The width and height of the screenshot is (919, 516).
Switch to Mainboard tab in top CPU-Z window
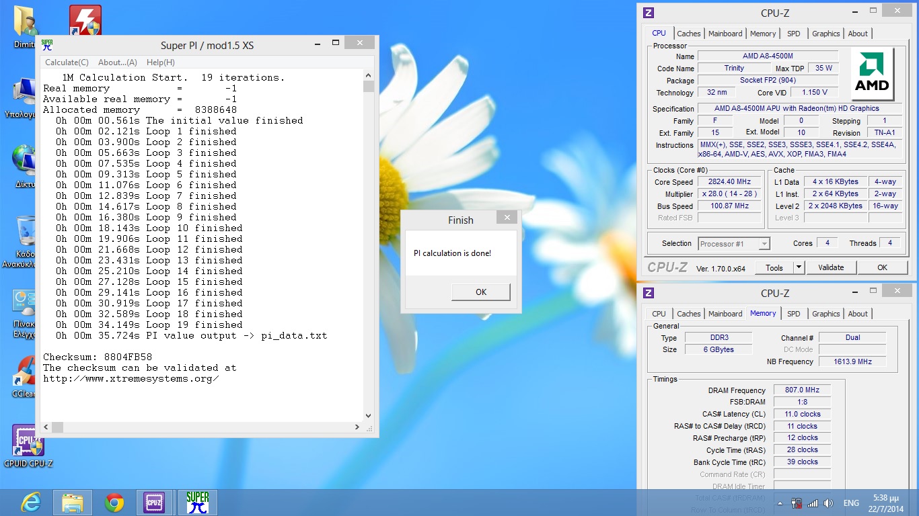[x=725, y=34]
